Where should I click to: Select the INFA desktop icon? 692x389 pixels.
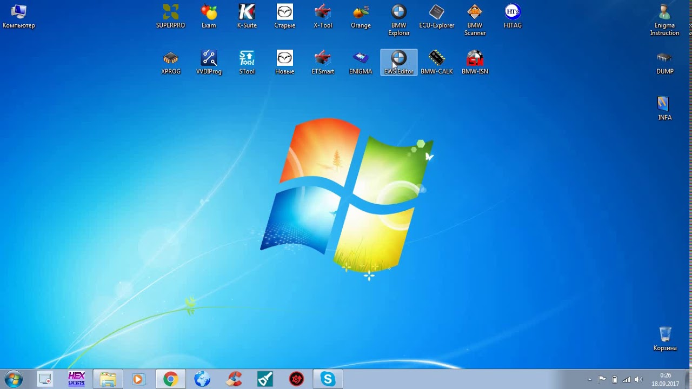pos(664,109)
